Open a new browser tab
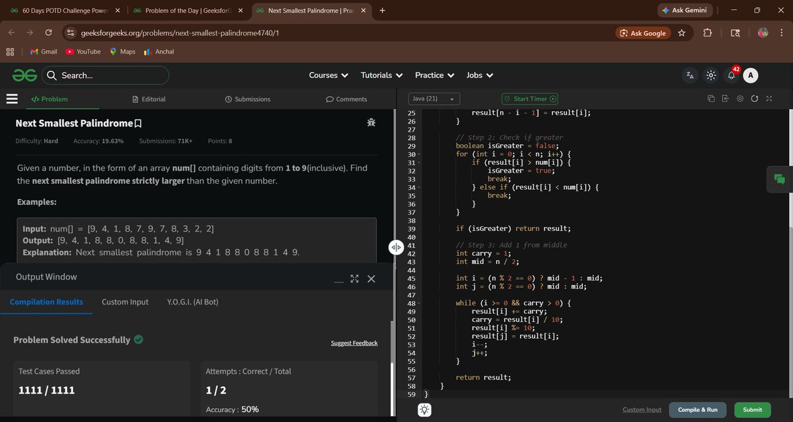 tap(383, 10)
